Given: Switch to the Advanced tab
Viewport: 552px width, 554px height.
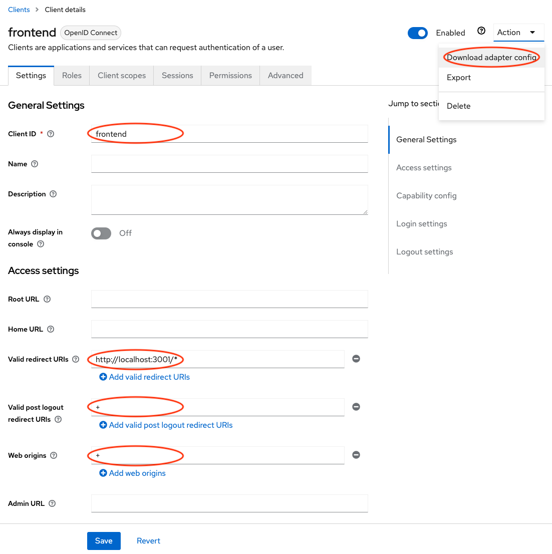Looking at the screenshot, I should (286, 75).
